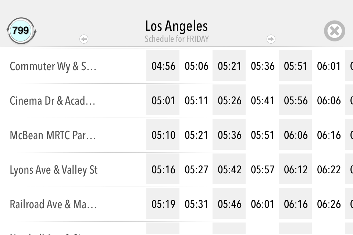353x235 pixels.
Task: Tap 06:01 time at Commuter Wy
Action: click(329, 66)
